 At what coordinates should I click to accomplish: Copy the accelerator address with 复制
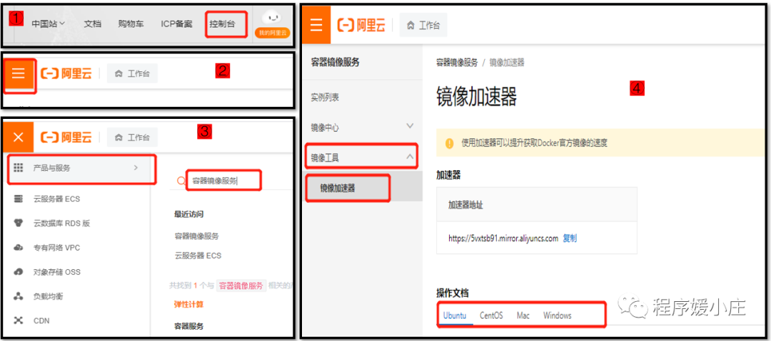click(570, 238)
